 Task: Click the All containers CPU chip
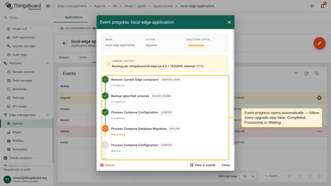[78, 28]
